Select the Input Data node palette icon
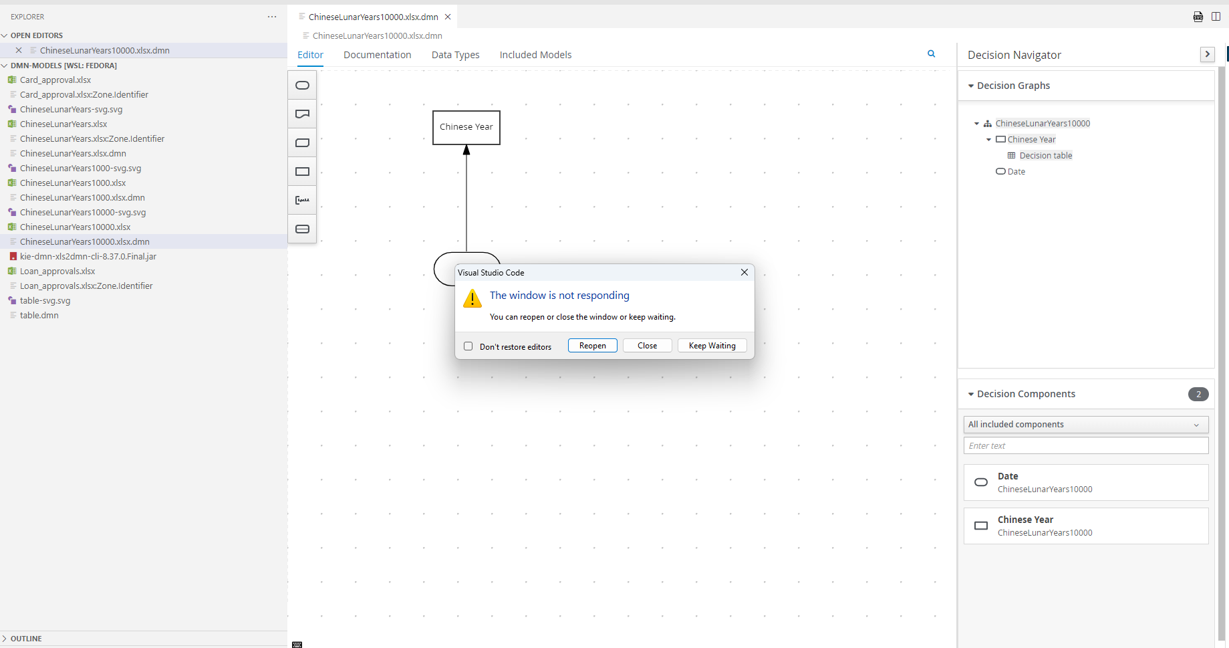1229x648 pixels. tap(302, 86)
